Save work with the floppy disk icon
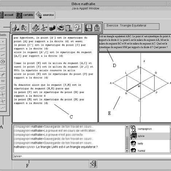 (x=89, y=28)
